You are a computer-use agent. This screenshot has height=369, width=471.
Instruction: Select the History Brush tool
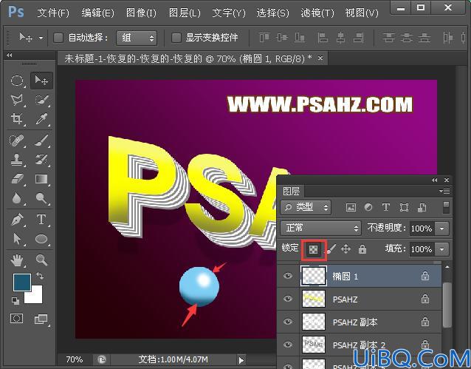coord(41,160)
